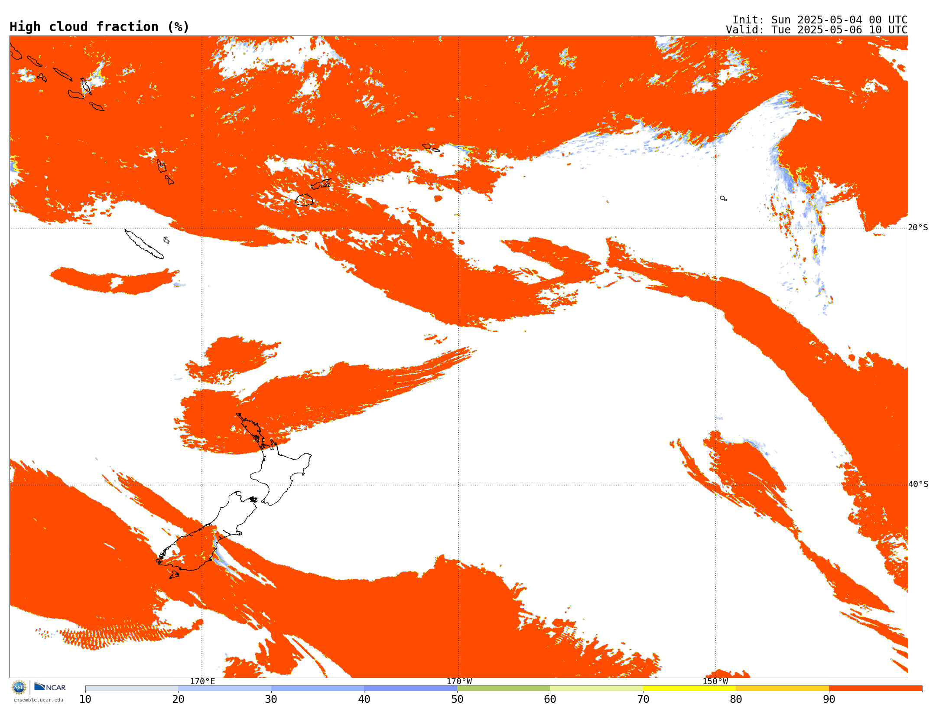Pick the 20-30 light blue colorbar segment
This screenshot has height=705, width=936.
[224, 689]
